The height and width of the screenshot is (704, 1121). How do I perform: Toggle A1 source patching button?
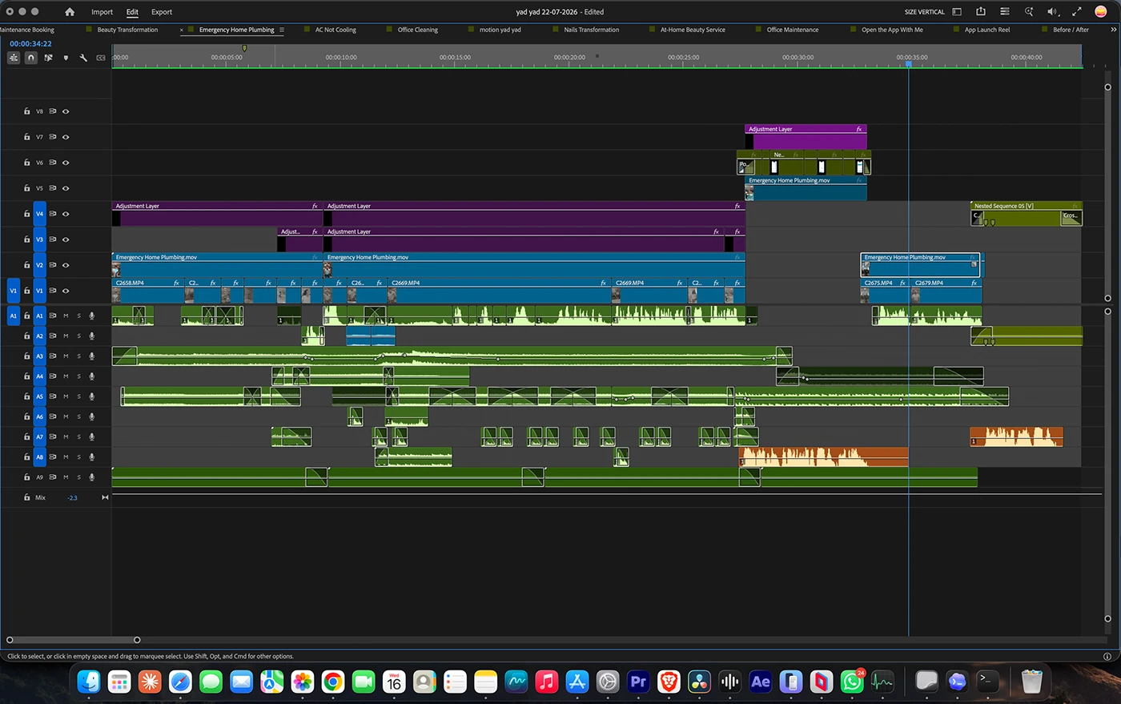click(x=13, y=316)
